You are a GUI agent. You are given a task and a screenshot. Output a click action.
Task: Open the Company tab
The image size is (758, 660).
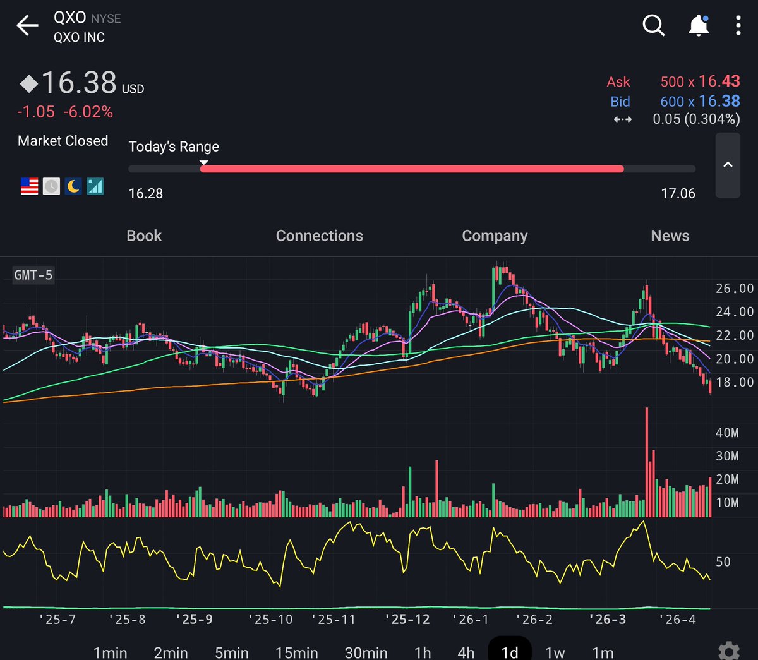click(495, 236)
